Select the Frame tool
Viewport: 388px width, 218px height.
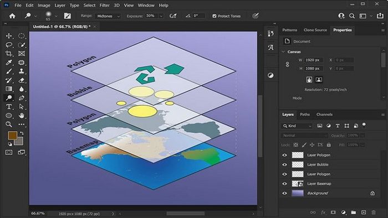(x=22, y=54)
